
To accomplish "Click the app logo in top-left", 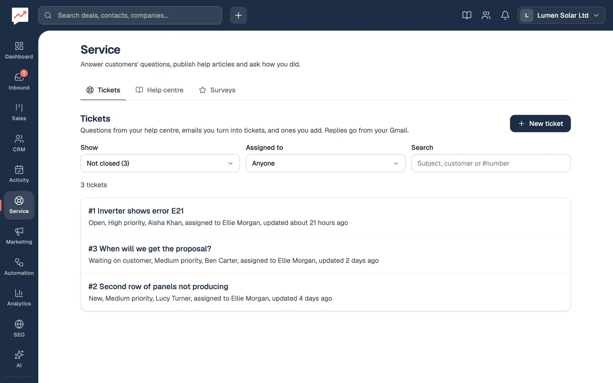I will [x=20, y=16].
